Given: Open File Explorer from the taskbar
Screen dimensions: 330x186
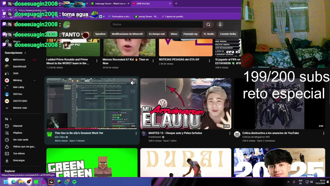Looking at the screenshot, I should click(x=21, y=182).
